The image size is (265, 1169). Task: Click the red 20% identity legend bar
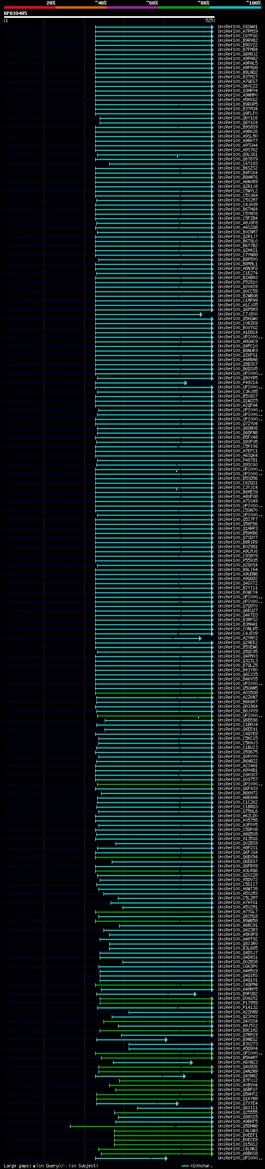[x=29, y=7]
